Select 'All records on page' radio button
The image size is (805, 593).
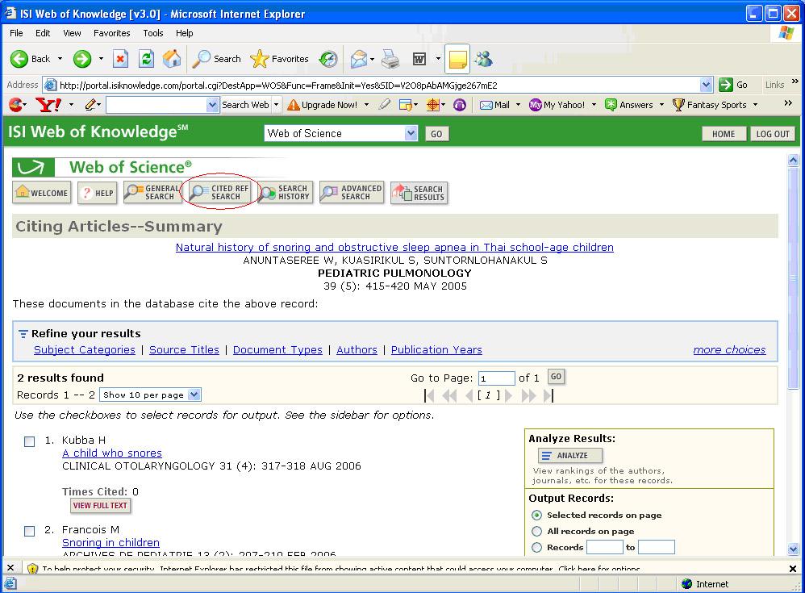pyautogui.click(x=537, y=531)
